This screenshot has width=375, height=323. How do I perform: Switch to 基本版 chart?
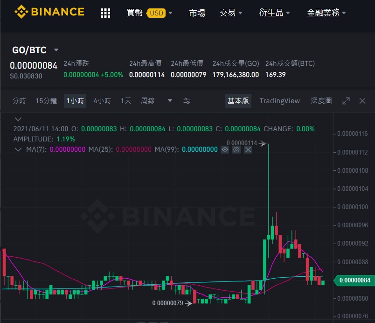pyautogui.click(x=238, y=101)
